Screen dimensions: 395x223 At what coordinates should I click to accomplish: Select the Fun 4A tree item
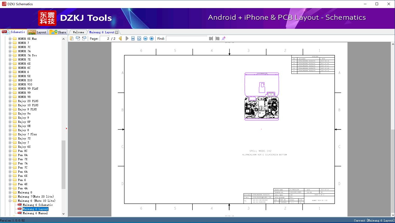pos(23,188)
